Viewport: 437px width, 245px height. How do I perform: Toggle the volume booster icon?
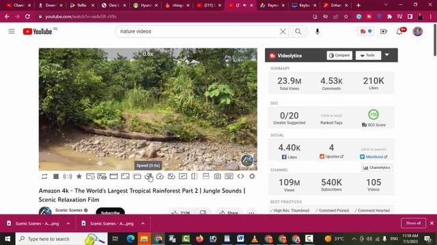point(68,176)
